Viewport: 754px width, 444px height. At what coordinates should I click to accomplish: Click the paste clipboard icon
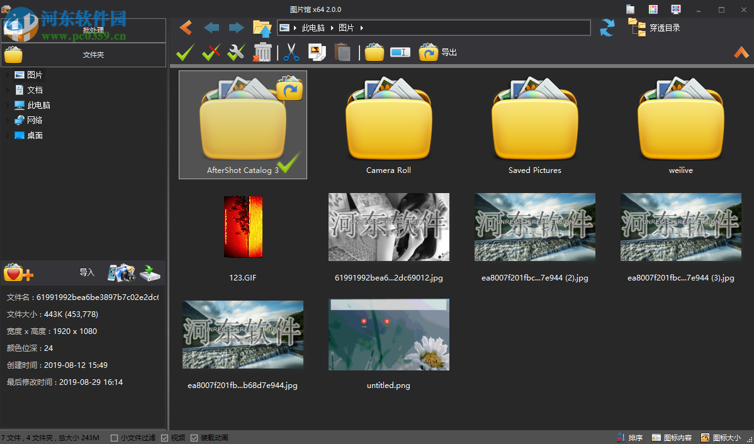(342, 52)
